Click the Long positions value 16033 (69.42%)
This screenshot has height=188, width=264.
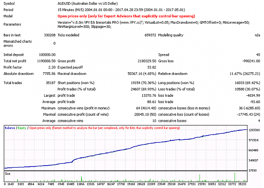coord(248,83)
